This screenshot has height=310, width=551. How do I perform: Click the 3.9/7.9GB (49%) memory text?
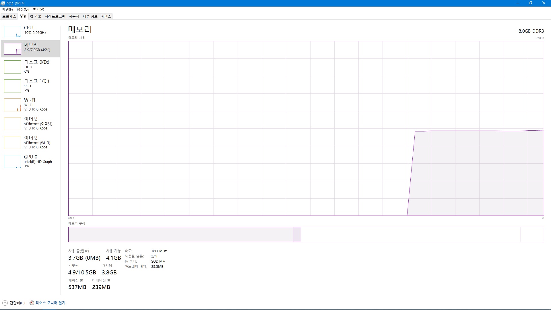click(37, 50)
